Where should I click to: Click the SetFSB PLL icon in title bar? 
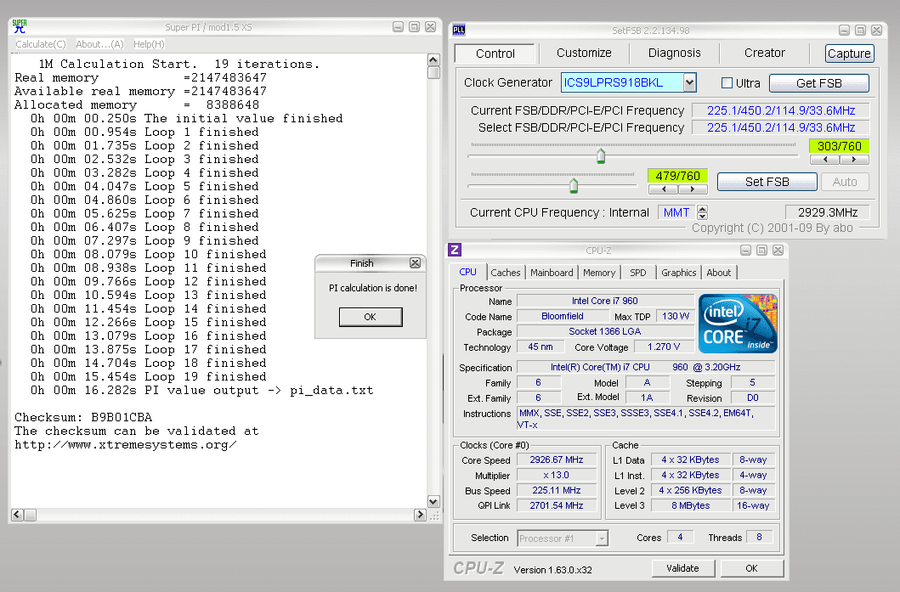(459, 30)
